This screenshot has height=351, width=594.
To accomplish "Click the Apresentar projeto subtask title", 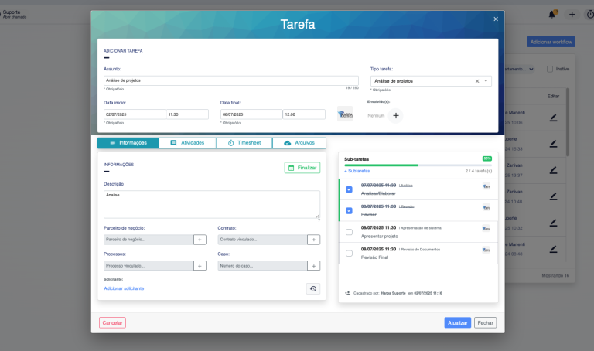I will click(379, 237).
